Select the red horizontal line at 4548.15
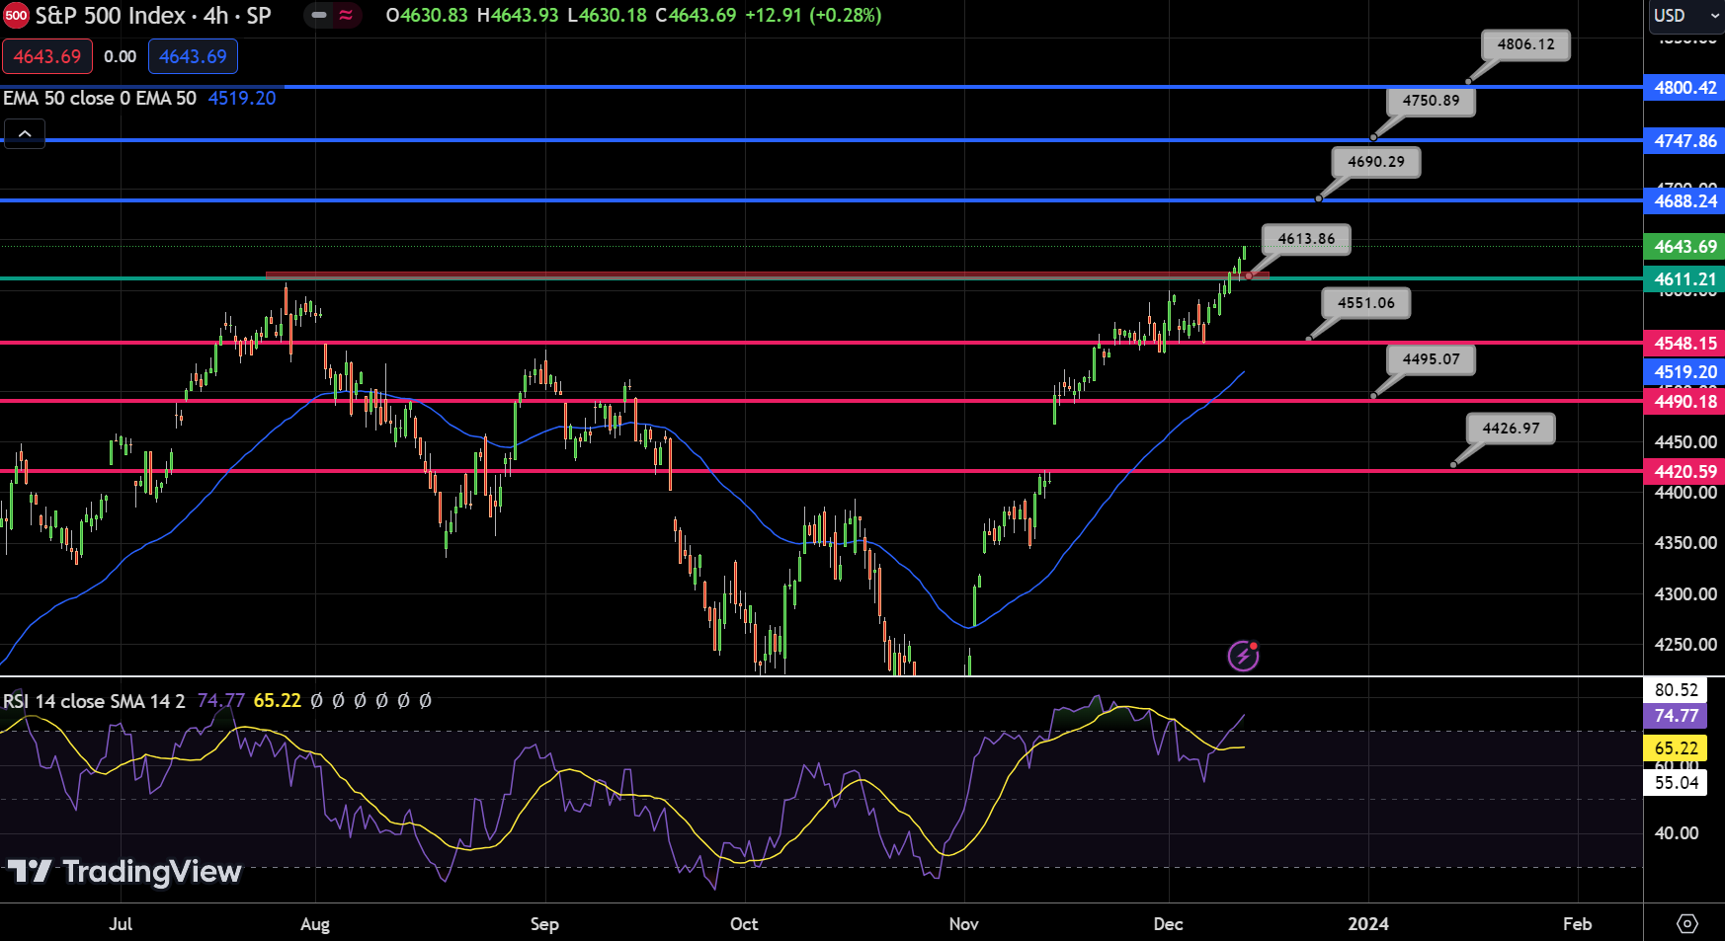 point(821,343)
